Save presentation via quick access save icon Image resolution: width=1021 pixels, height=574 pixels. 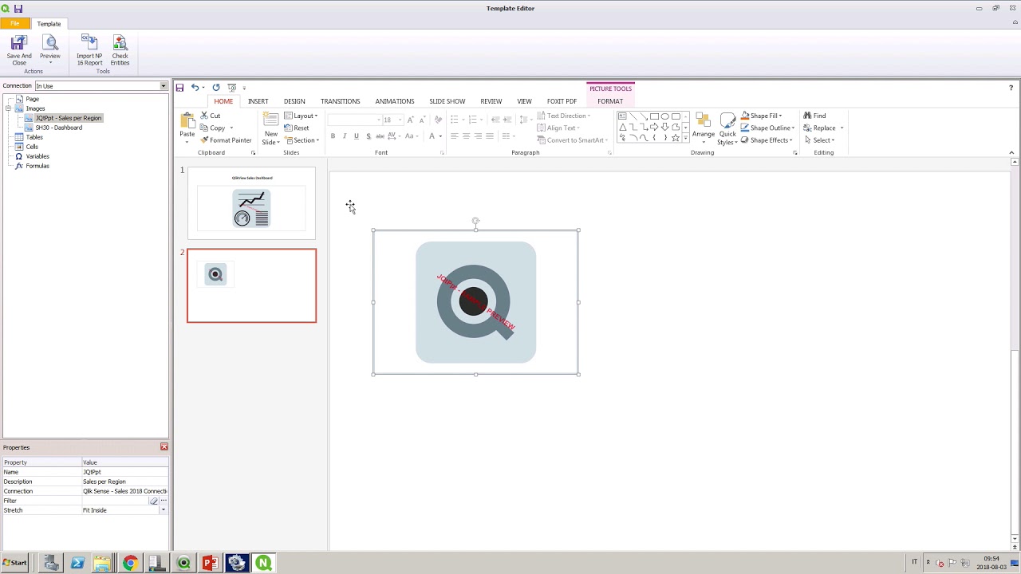[179, 88]
